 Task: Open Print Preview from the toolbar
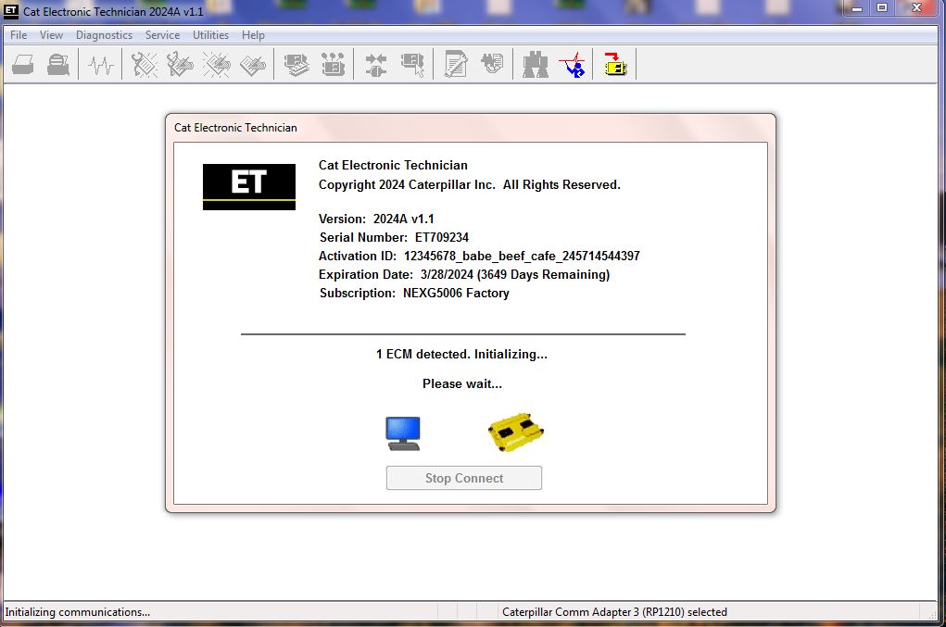tap(58, 64)
